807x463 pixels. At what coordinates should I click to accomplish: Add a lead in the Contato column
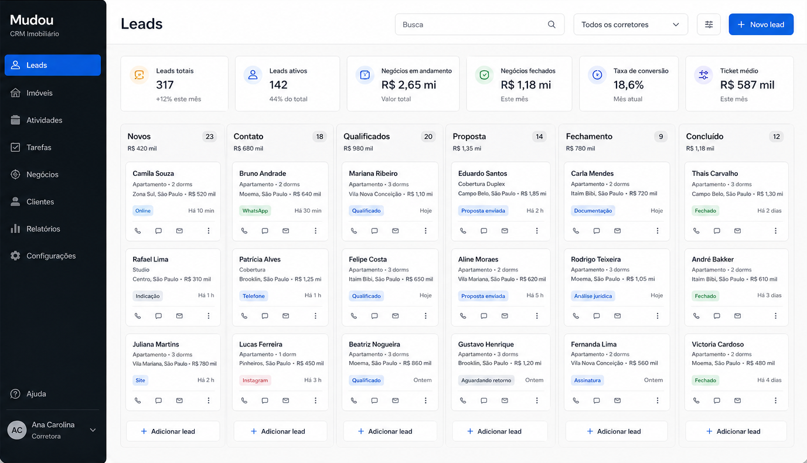280,431
